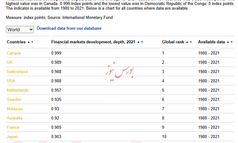Screen dimensions: 238x143
Task: Select Malaysia's value 0.93
Action: (x=55, y=109)
